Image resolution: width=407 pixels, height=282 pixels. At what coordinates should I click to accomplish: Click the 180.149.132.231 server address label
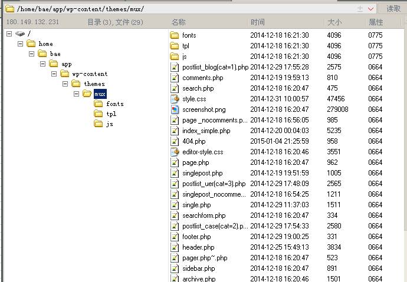coord(32,22)
